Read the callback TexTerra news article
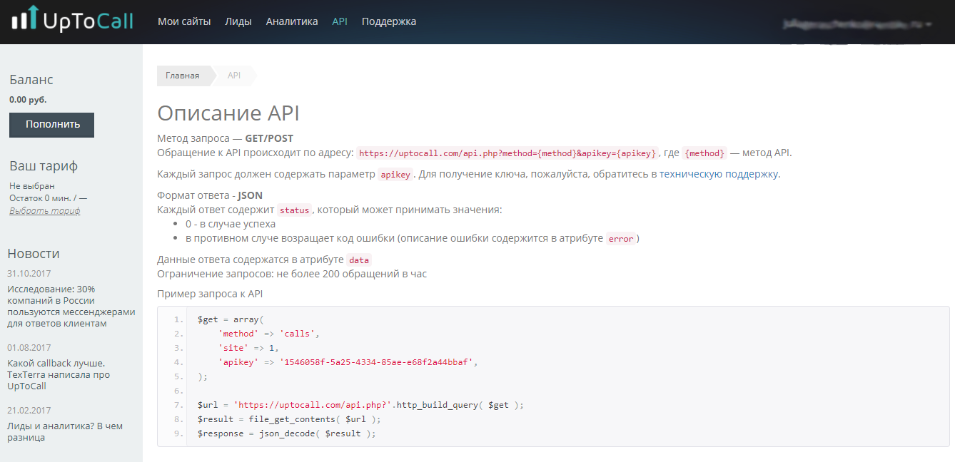This screenshot has width=955, height=462. [59, 374]
